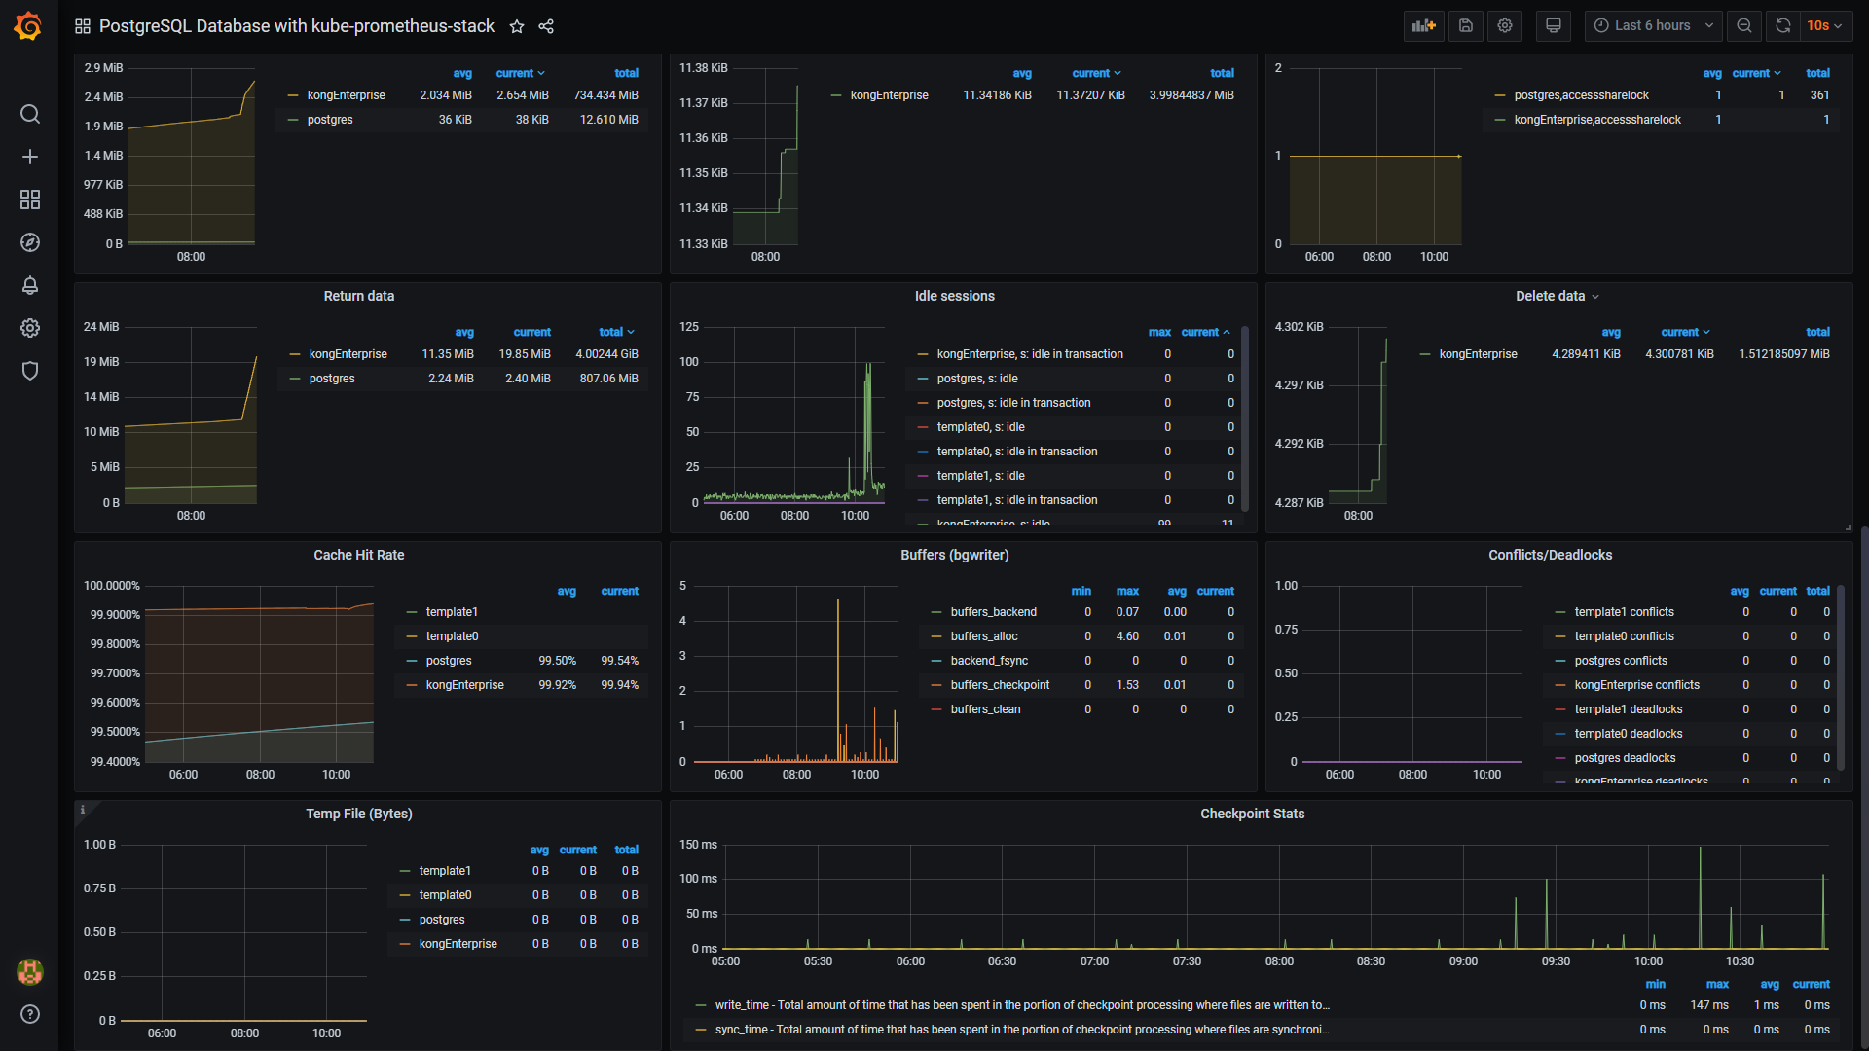The height and width of the screenshot is (1051, 1869).
Task: Open the Alerting bell sidebar icon
Action: click(x=30, y=285)
